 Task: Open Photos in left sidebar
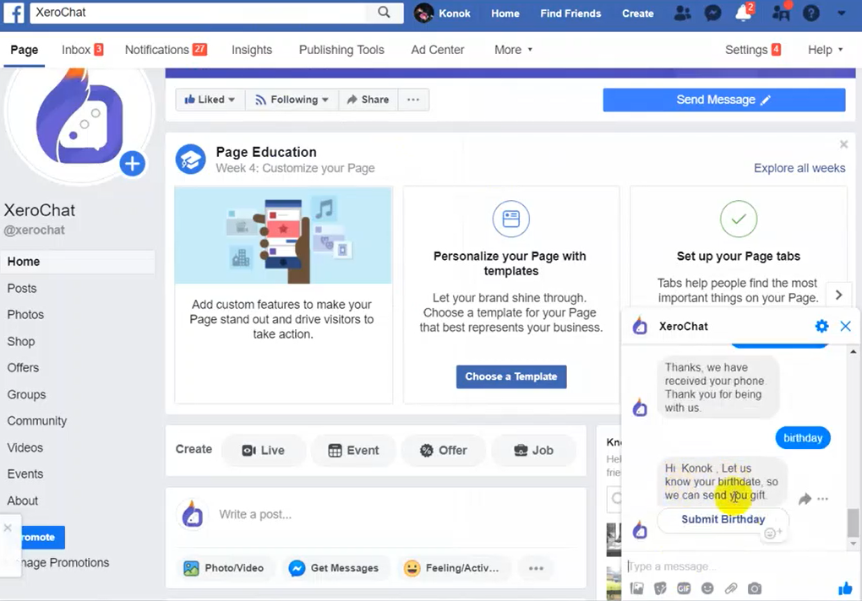(x=25, y=315)
